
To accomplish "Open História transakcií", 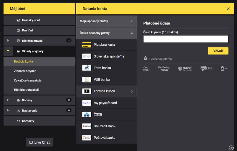I will (39, 90).
